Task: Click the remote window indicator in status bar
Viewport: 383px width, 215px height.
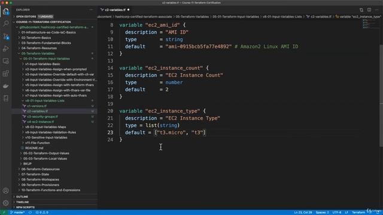Action: click(x=4, y=213)
